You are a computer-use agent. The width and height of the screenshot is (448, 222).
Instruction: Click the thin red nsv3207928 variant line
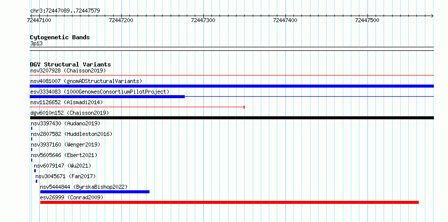232,76
